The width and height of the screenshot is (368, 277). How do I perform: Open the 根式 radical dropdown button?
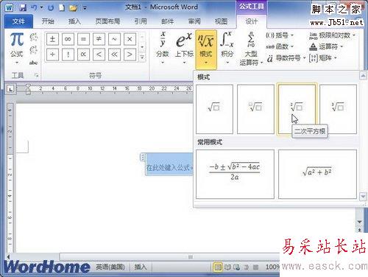coord(206,50)
